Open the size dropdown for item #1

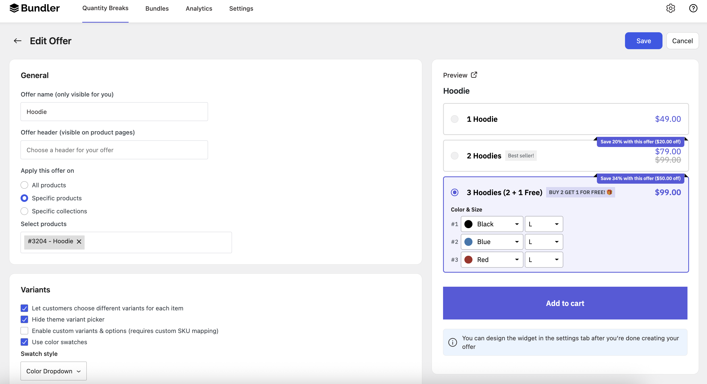pos(544,224)
